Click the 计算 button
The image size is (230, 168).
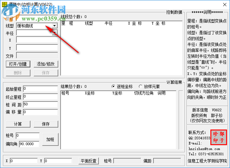[x=18, y=124]
